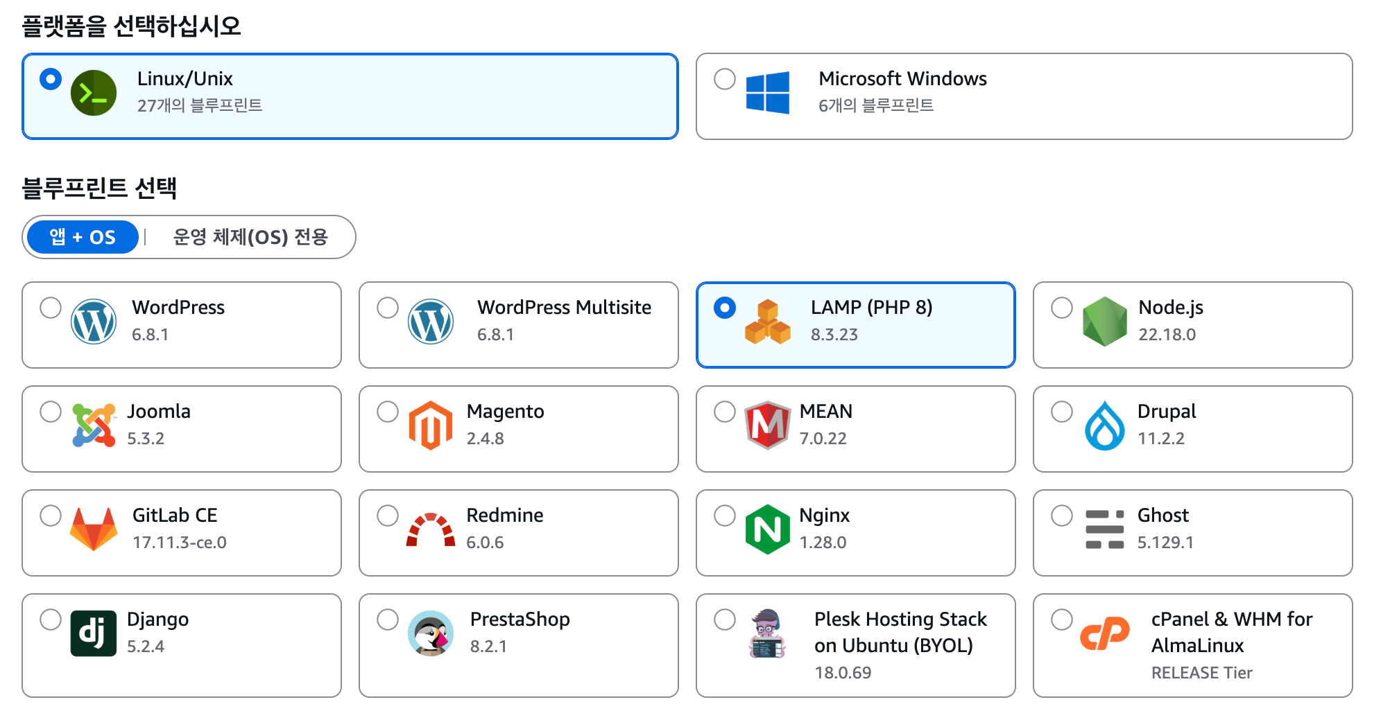Click the Redmine version 6.0.6 text

(x=485, y=543)
